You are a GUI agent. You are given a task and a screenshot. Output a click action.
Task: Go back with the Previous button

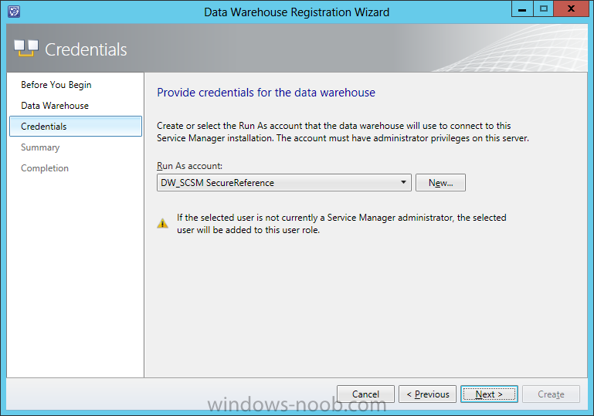(x=427, y=394)
